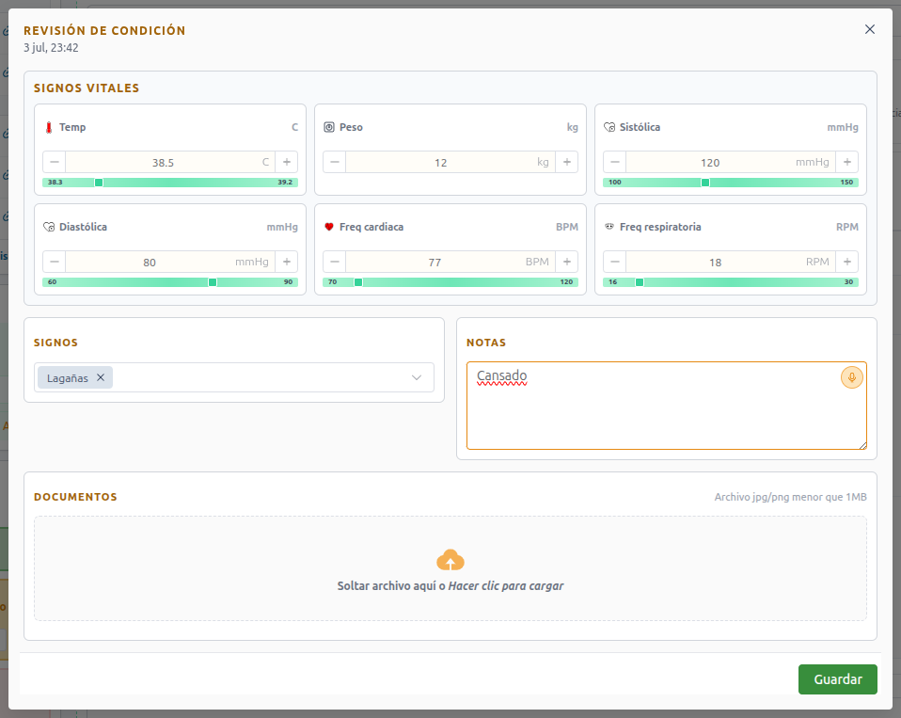Click the red heart icon beside Freq cardiaca
Viewport: 901px width, 718px height.
click(x=328, y=227)
